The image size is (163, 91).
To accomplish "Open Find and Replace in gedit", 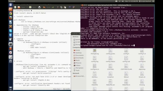I will coord(74,7).
